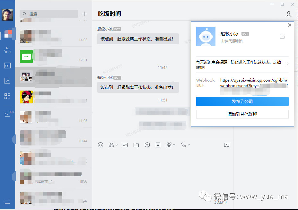This screenshot has height=210, width=298.
Task: Click the cube icon in the input toolbar
Action: 147,145
